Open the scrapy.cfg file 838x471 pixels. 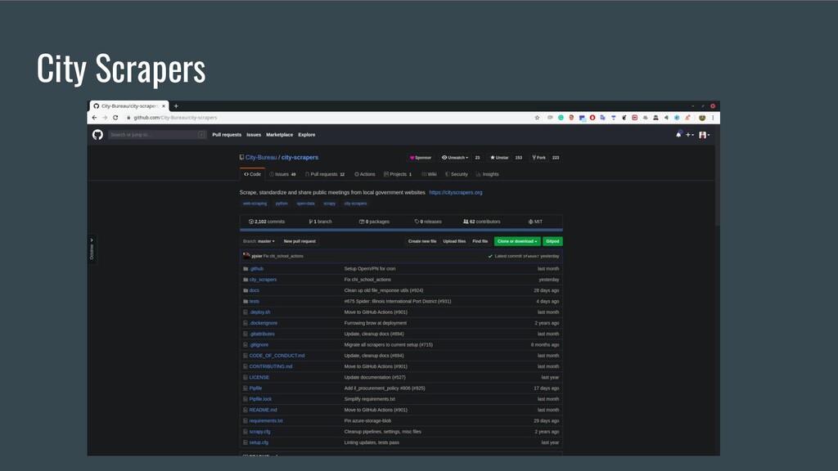(x=259, y=432)
